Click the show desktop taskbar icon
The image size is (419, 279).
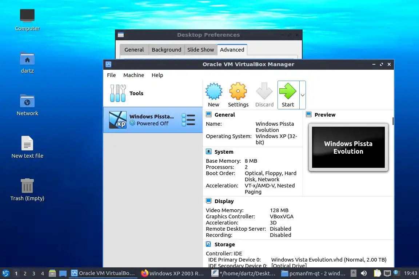[x=63, y=274]
